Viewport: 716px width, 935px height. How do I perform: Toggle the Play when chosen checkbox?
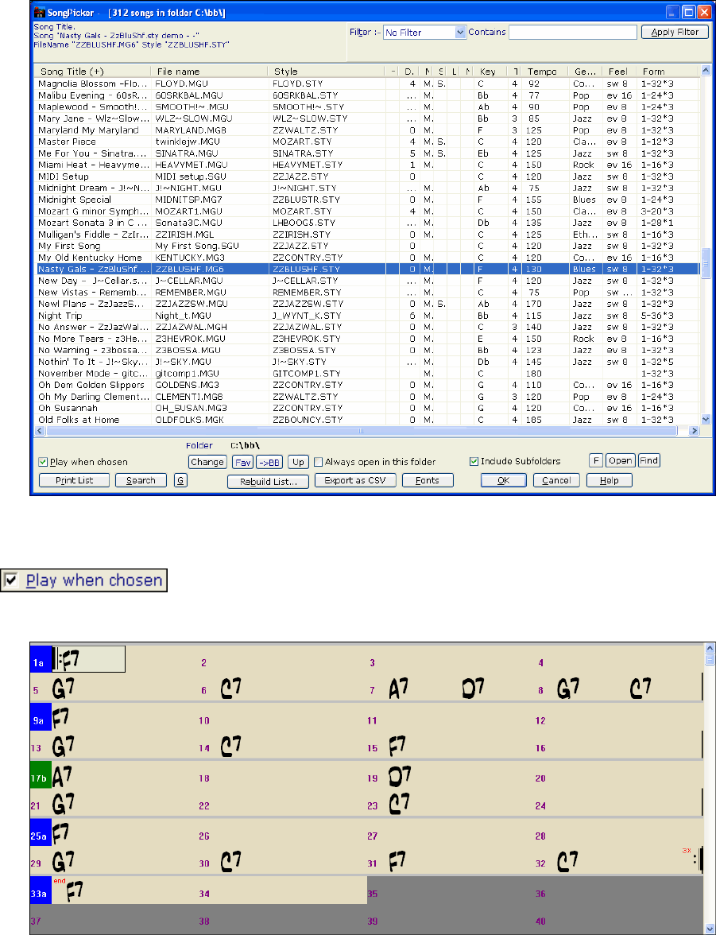43,461
